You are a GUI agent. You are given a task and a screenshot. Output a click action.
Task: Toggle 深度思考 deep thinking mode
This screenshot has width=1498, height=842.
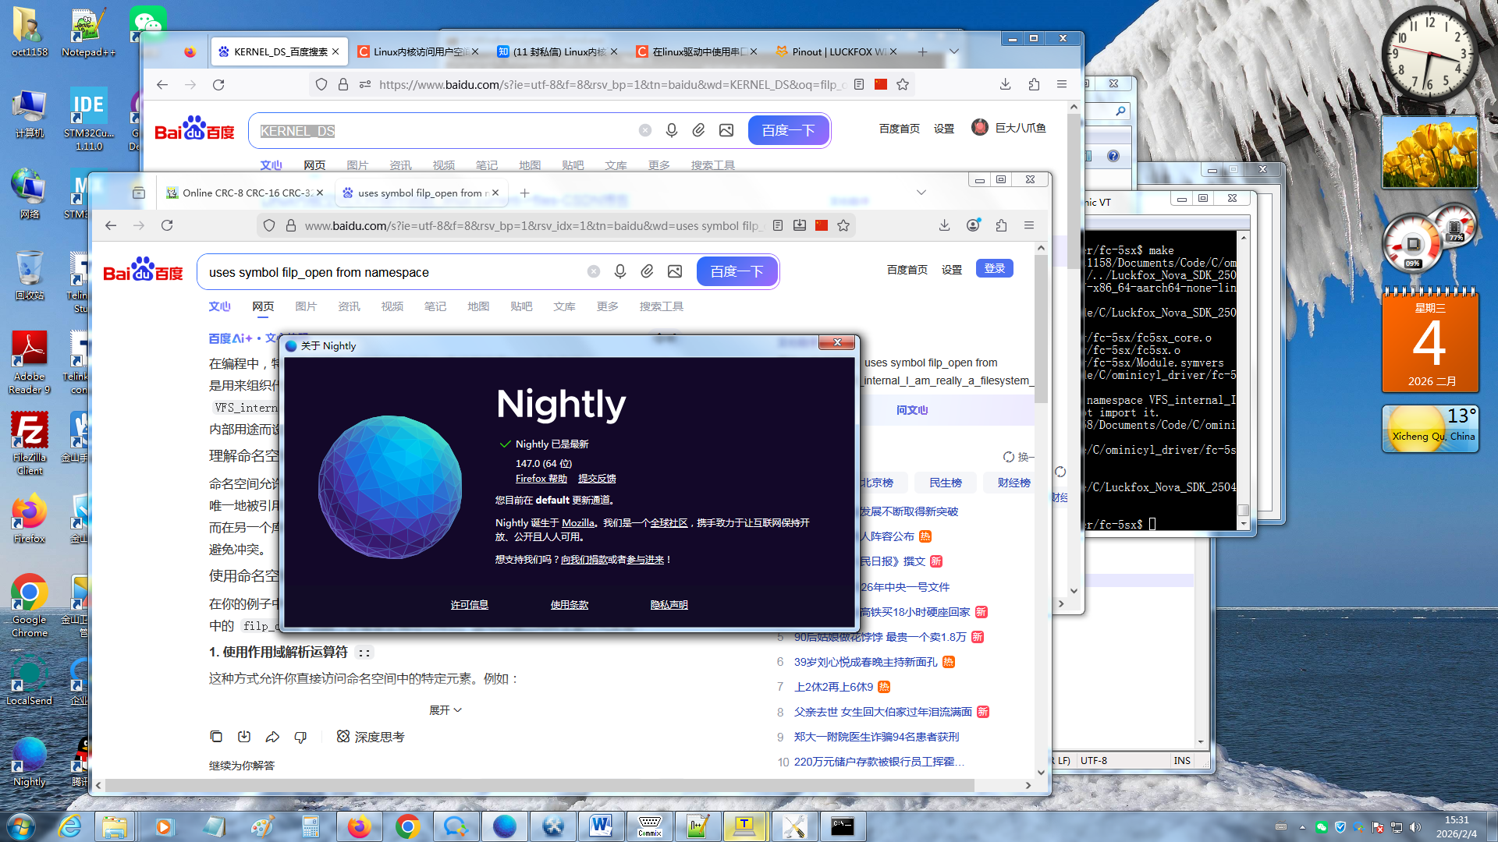click(371, 737)
